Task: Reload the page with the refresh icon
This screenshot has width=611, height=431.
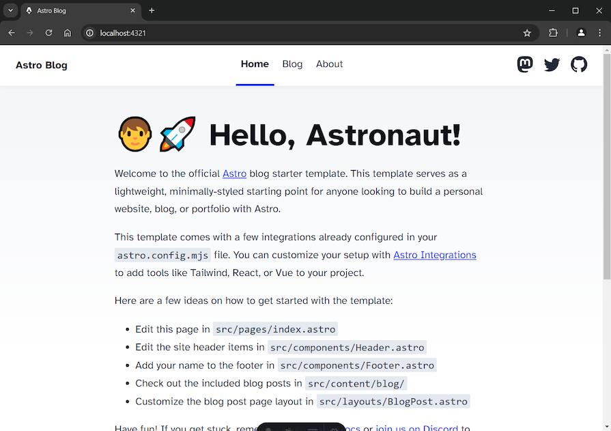Action: (48, 32)
